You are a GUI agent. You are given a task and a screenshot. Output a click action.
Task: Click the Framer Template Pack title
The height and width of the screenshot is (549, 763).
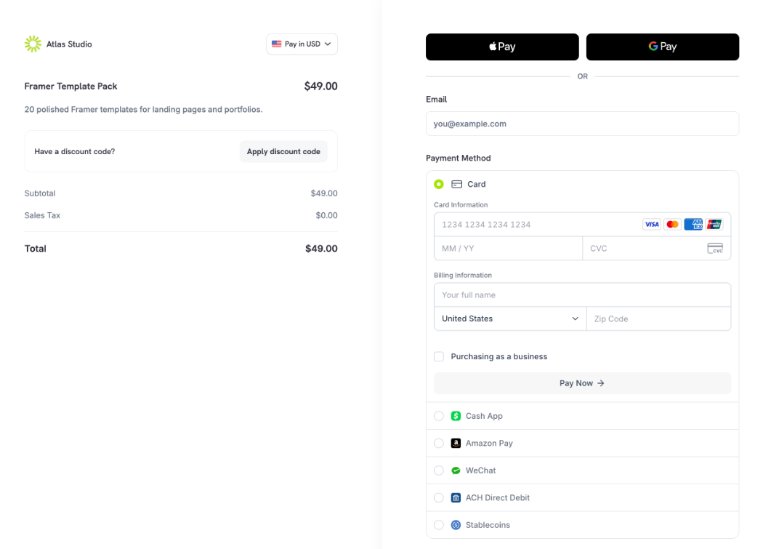click(x=70, y=87)
